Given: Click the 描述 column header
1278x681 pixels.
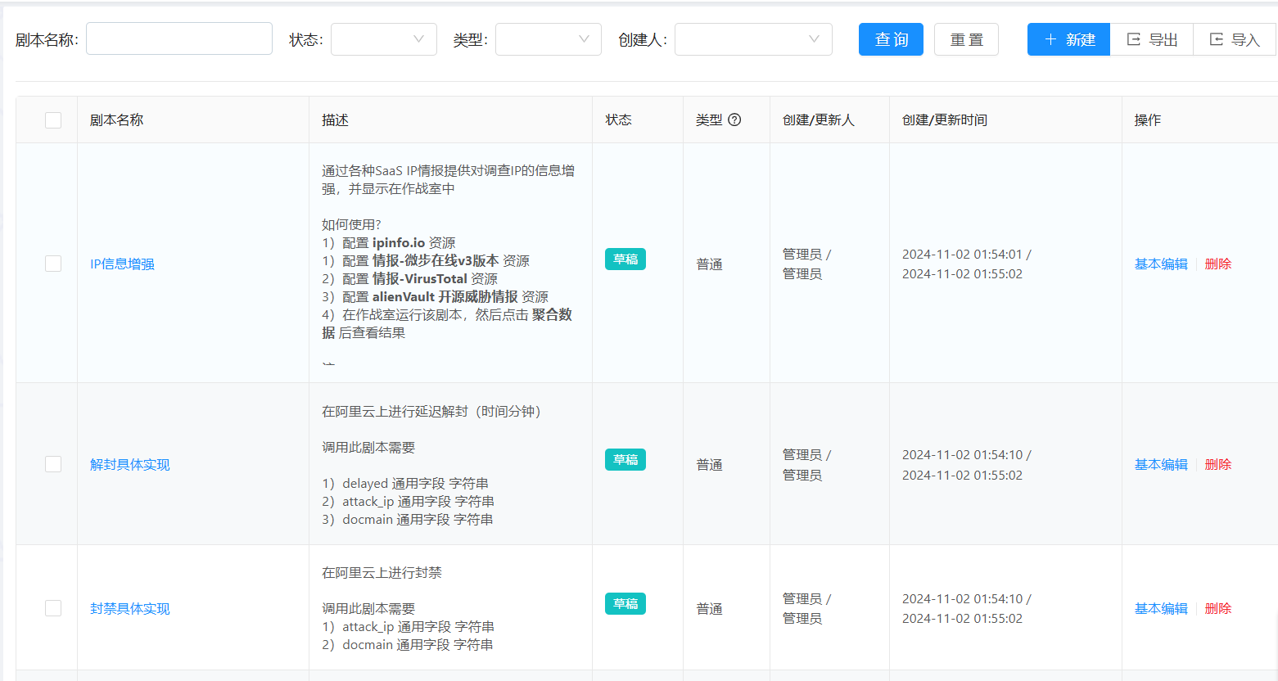Looking at the screenshot, I should [x=335, y=120].
